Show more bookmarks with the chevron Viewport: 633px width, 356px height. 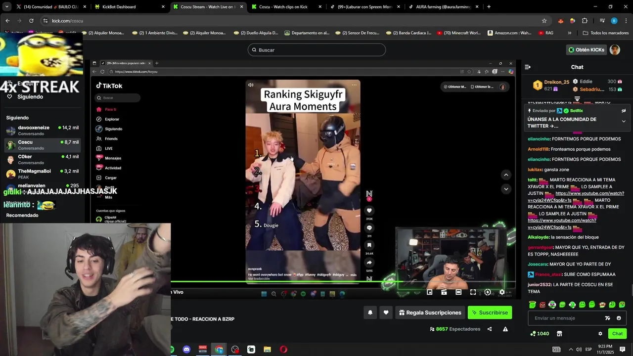coord(569,33)
